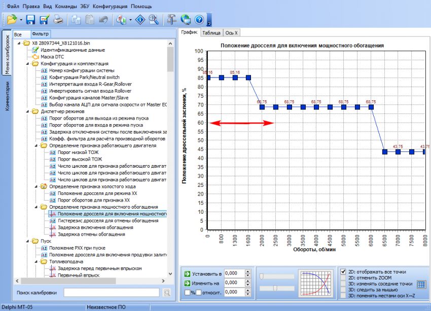Click the Copy toolbar icon
The width and height of the screenshot is (431, 311).
pyautogui.click(x=76, y=19)
